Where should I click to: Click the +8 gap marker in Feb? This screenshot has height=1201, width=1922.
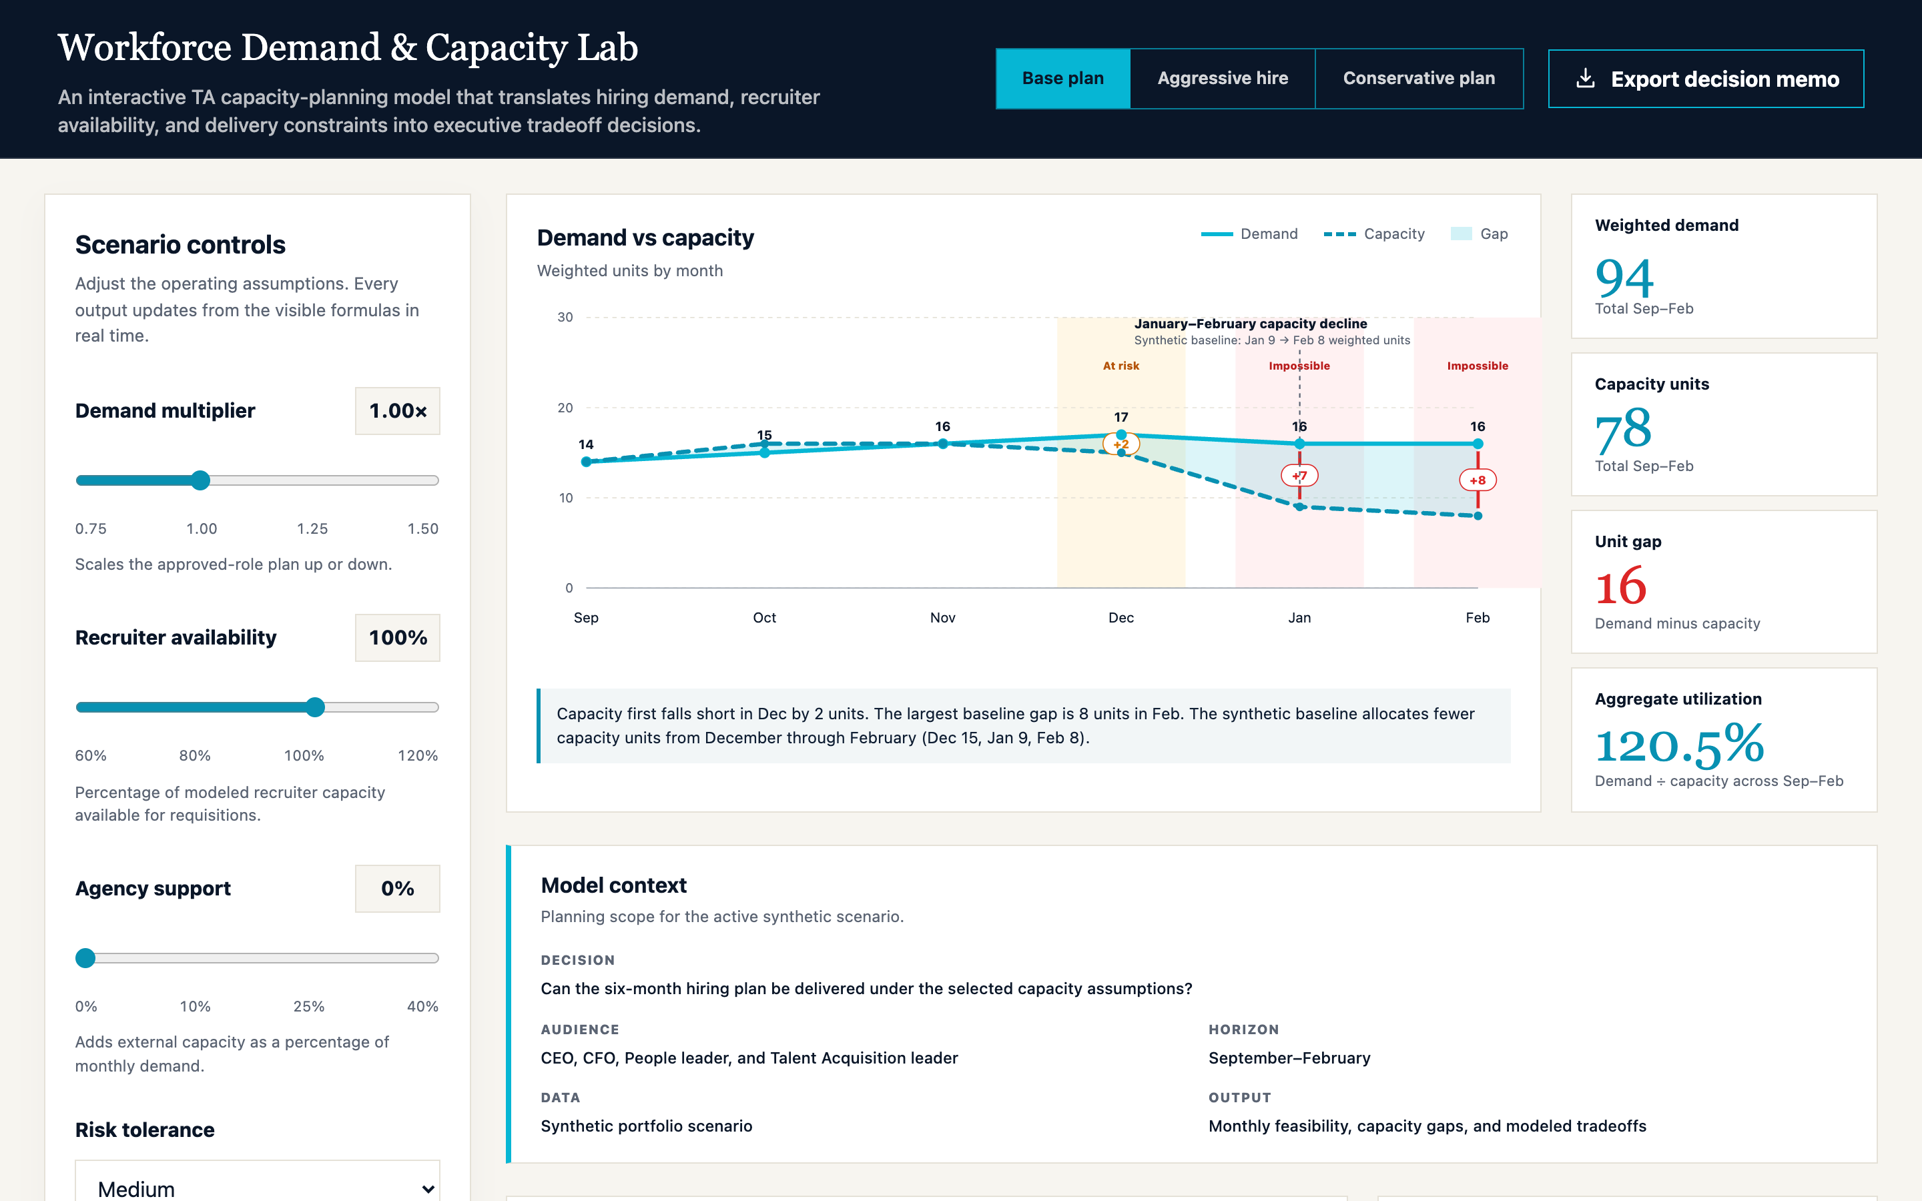1478,480
